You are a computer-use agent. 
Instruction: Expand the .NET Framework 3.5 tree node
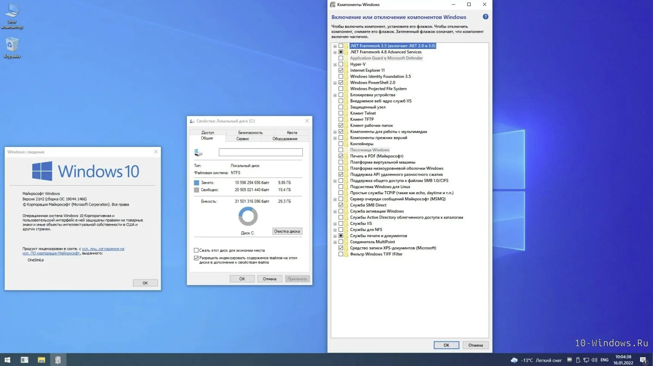coord(335,46)
